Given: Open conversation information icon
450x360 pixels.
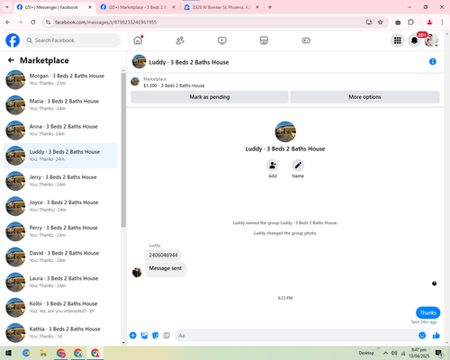Looking at the screenshot, I should [x=433, y=61].
